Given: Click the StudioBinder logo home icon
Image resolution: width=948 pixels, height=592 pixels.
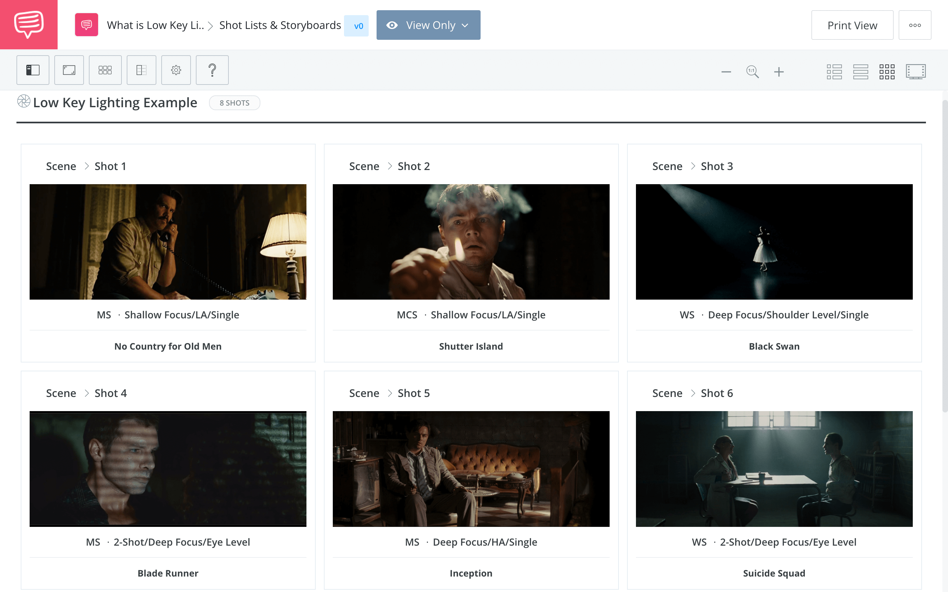Looking at the screenshot, I should [x=29, y=25].
